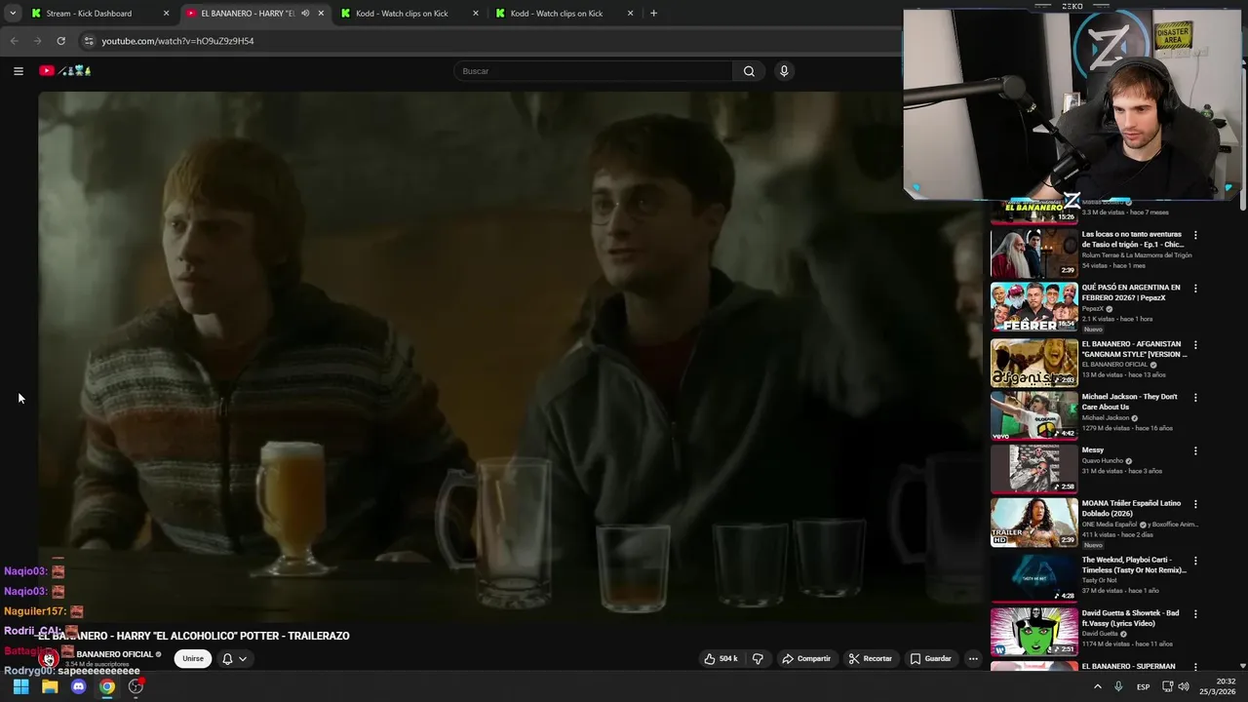The image size is (1248, 702).
Task: Close the Stream - Kick Dashboard tab
Action: [166, 14]
